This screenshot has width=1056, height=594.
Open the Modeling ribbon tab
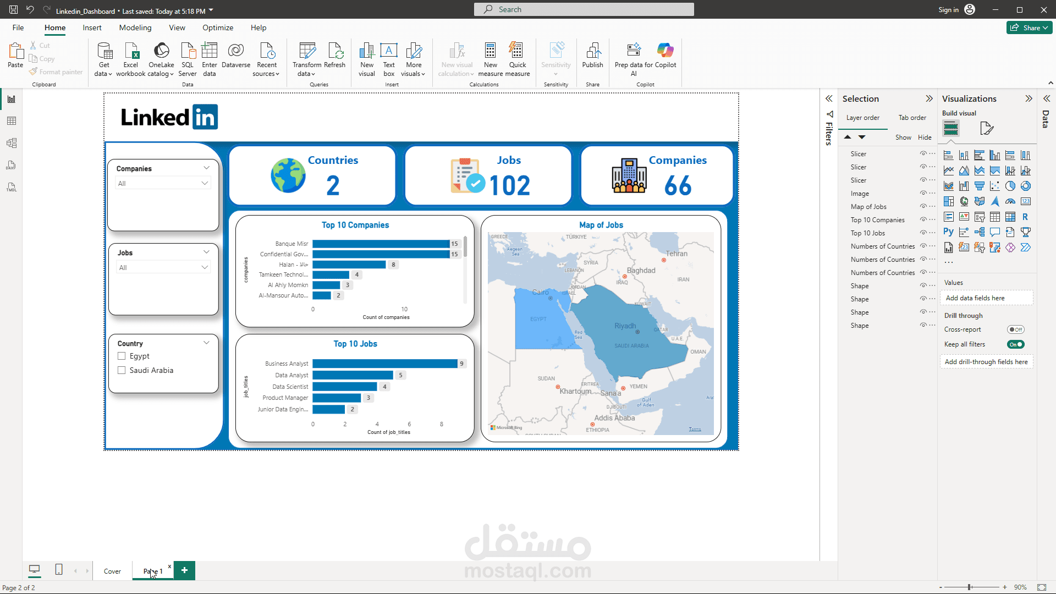[135, 28]
